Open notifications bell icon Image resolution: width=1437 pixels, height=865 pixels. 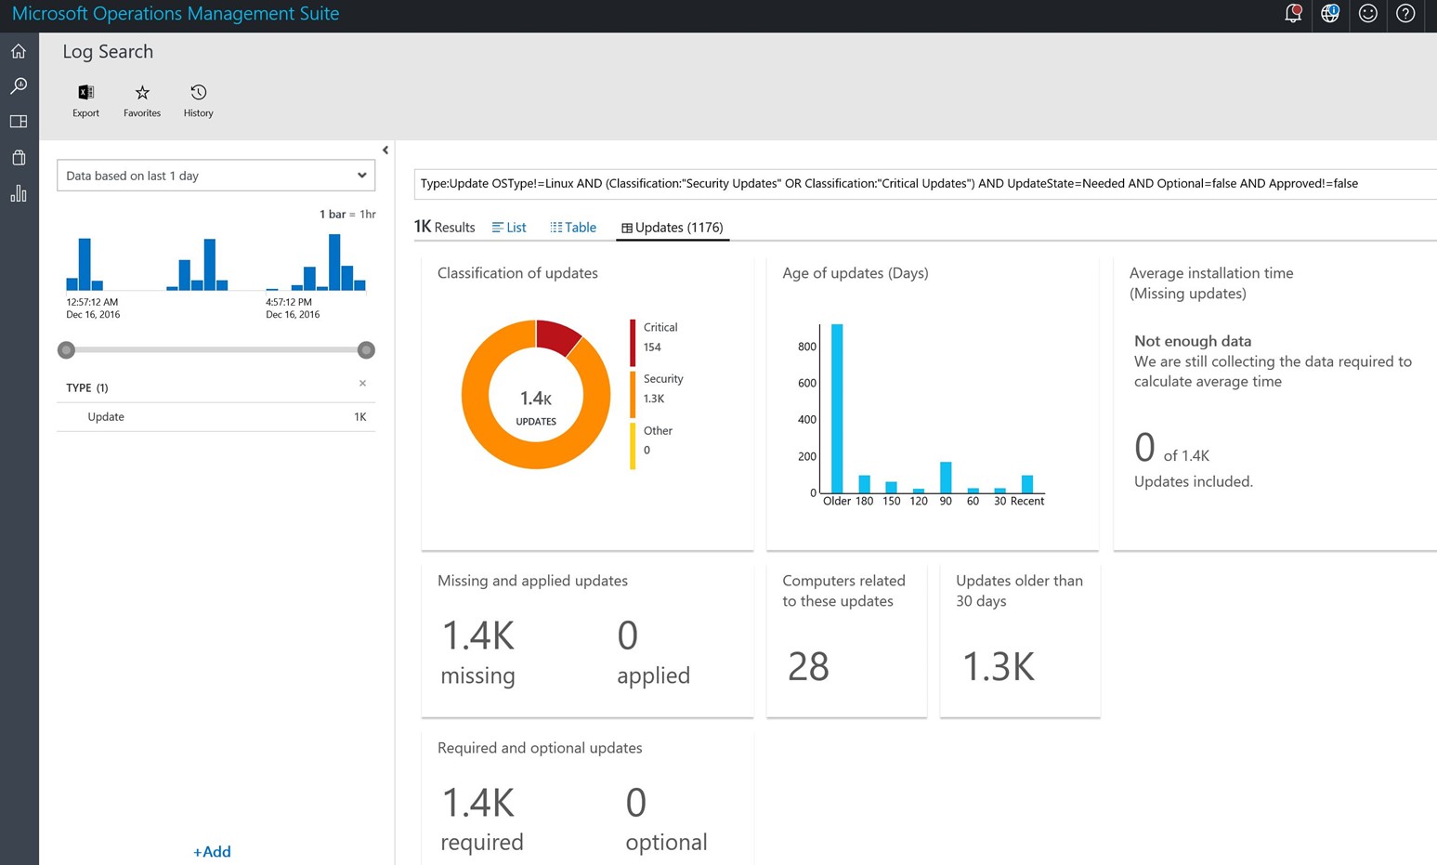[1293, 14]
